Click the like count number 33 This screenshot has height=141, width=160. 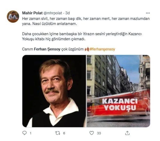pyautogui.click(x=99, y=133)
